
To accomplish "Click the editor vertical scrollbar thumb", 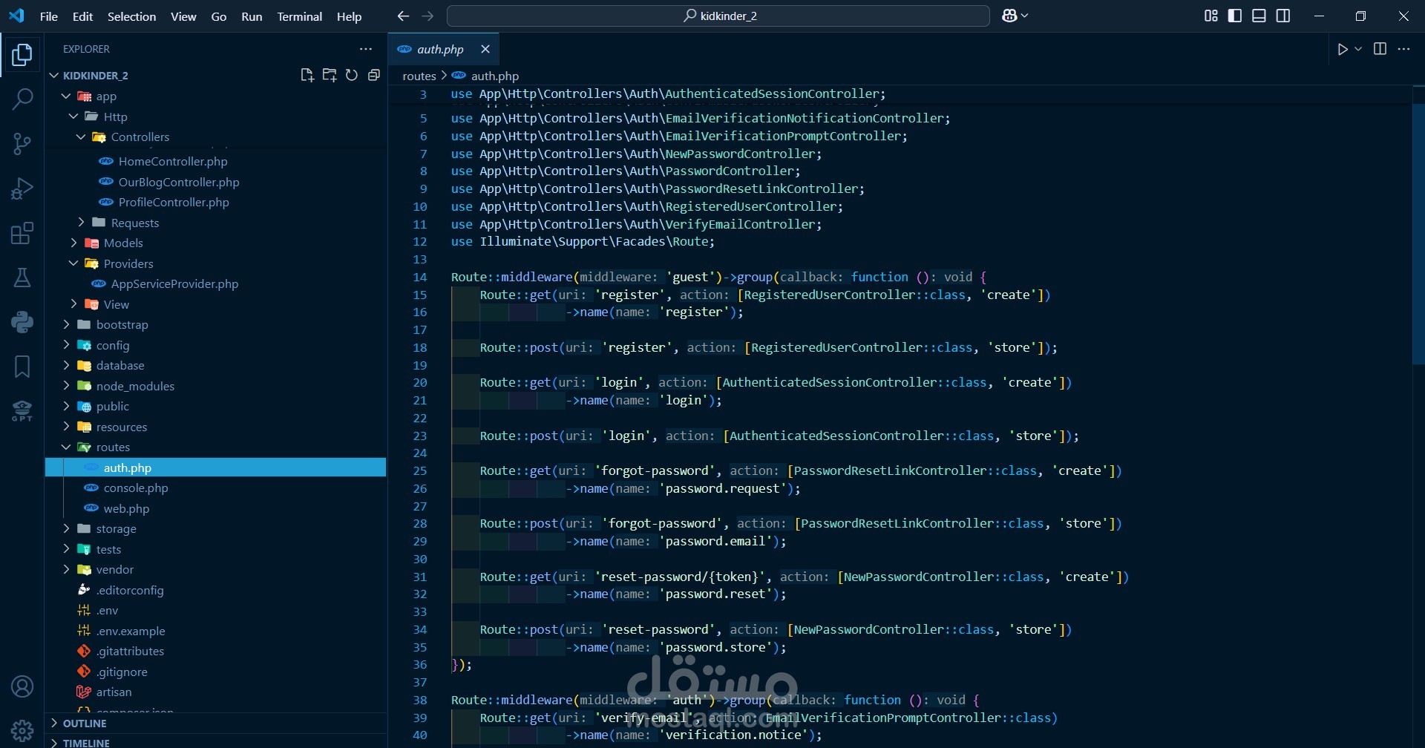I will tap(1418, 234).
